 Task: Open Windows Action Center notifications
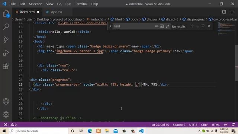coord(233,131)
